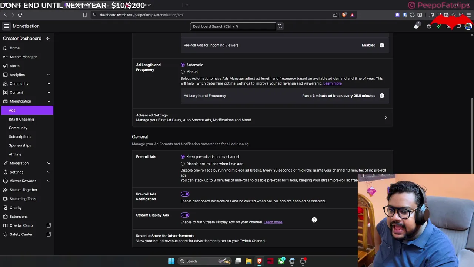Click the green sparkle icon
Screen dimensions: 474x267
click(x=438, y=26)
